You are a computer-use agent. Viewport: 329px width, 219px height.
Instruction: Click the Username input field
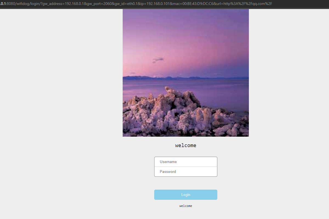point(186,162)
